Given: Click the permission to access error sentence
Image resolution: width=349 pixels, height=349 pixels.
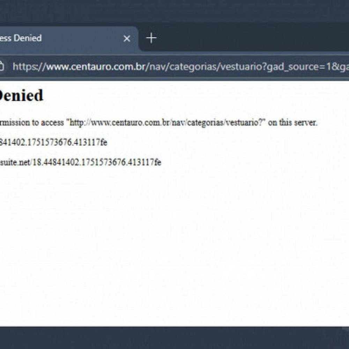Looking at the screenshot, I should [x=158, y=122].
